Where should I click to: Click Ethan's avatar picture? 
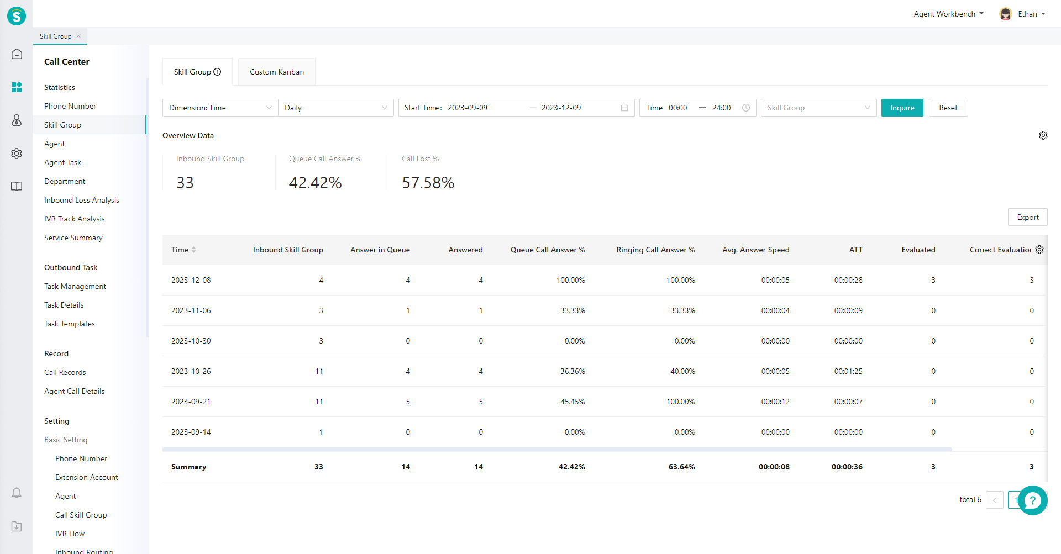coord(1006,14)
